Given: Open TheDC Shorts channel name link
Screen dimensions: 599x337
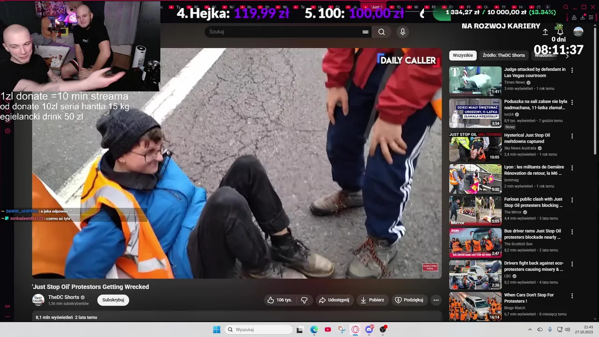Looking at the screenshot, I should (x=64, y=297).
